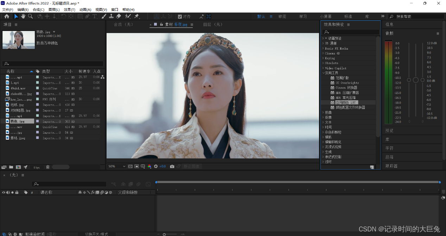The image size is (446, 236).
Task: Select the Eraser tool
Action: [119, 16]
